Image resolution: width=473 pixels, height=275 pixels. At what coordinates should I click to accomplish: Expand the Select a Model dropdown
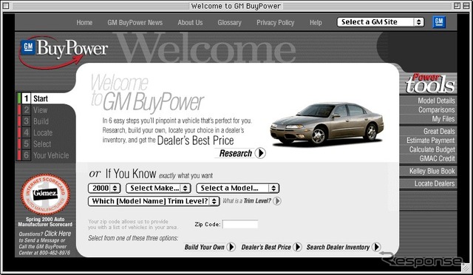click(x=238, y=188)
